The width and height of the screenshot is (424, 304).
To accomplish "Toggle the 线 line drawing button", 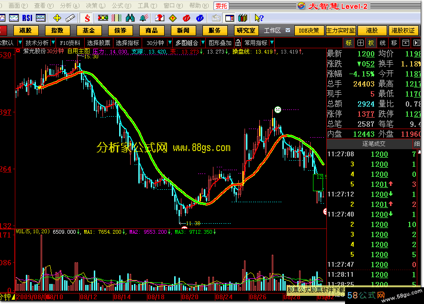I will coord(383,43).
